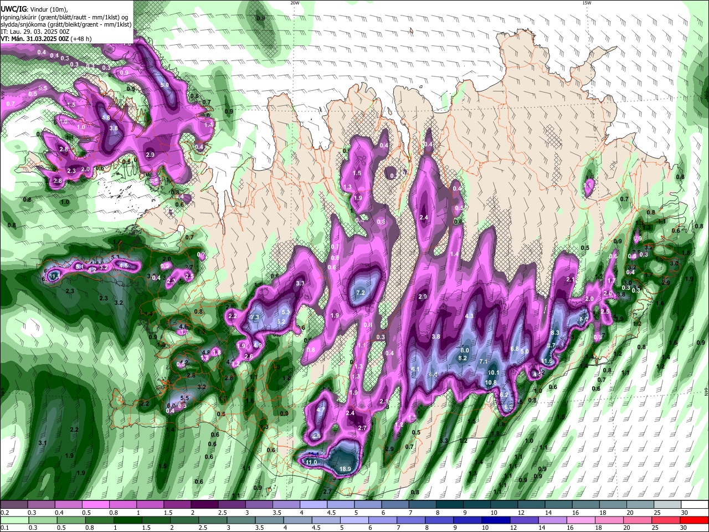Click rain legend swatch between 16 and 18
Image resolution: width=709 pixels, height=532 pixels.
tap(581, 520)
